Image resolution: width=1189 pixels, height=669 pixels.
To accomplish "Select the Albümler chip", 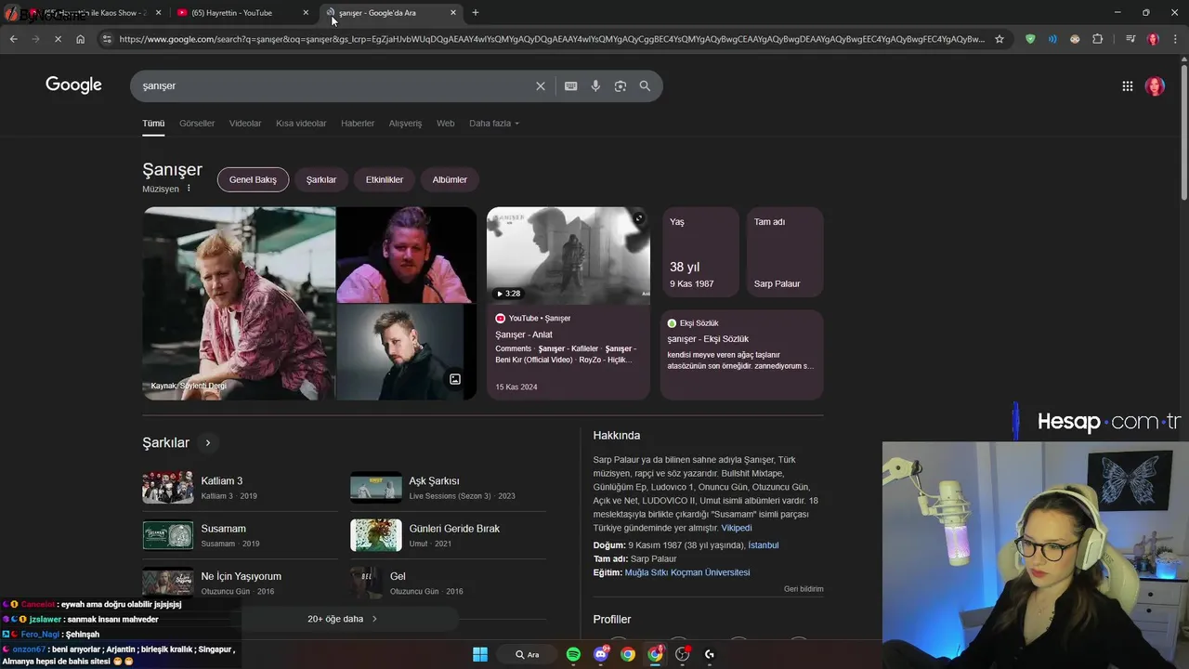I will (x=450, y=179).
